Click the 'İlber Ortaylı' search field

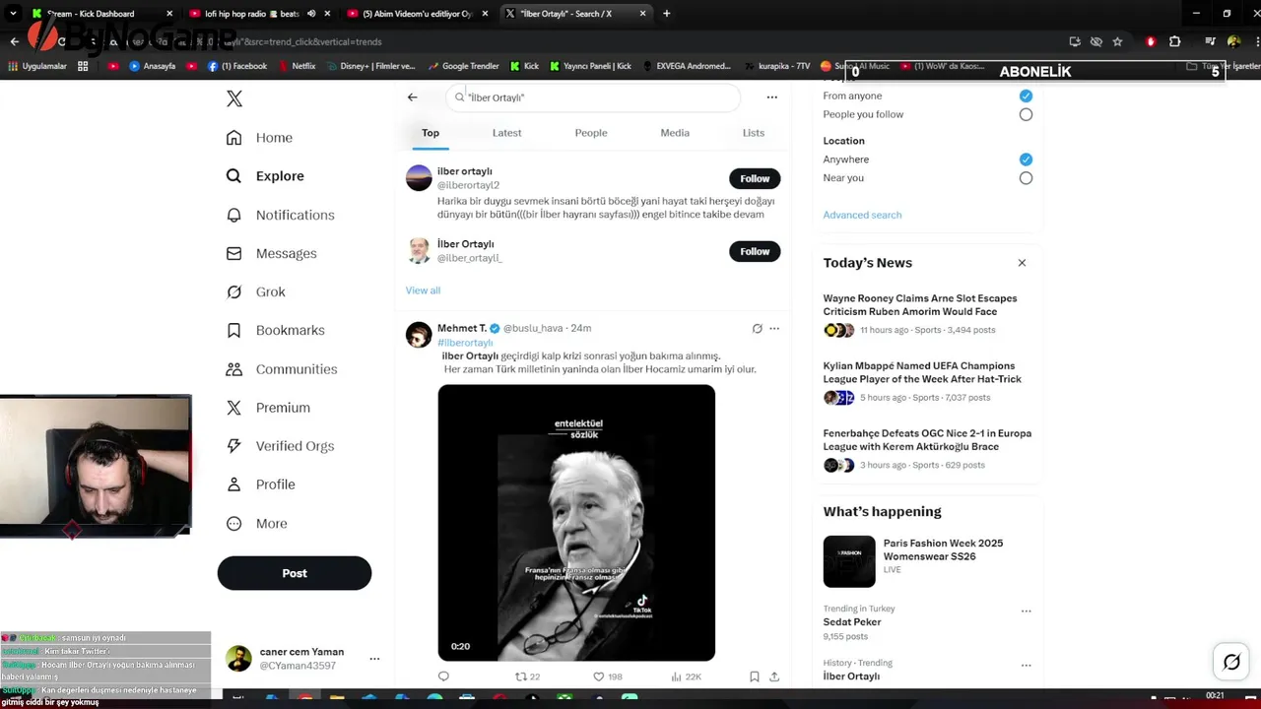(x=592, y=97)
